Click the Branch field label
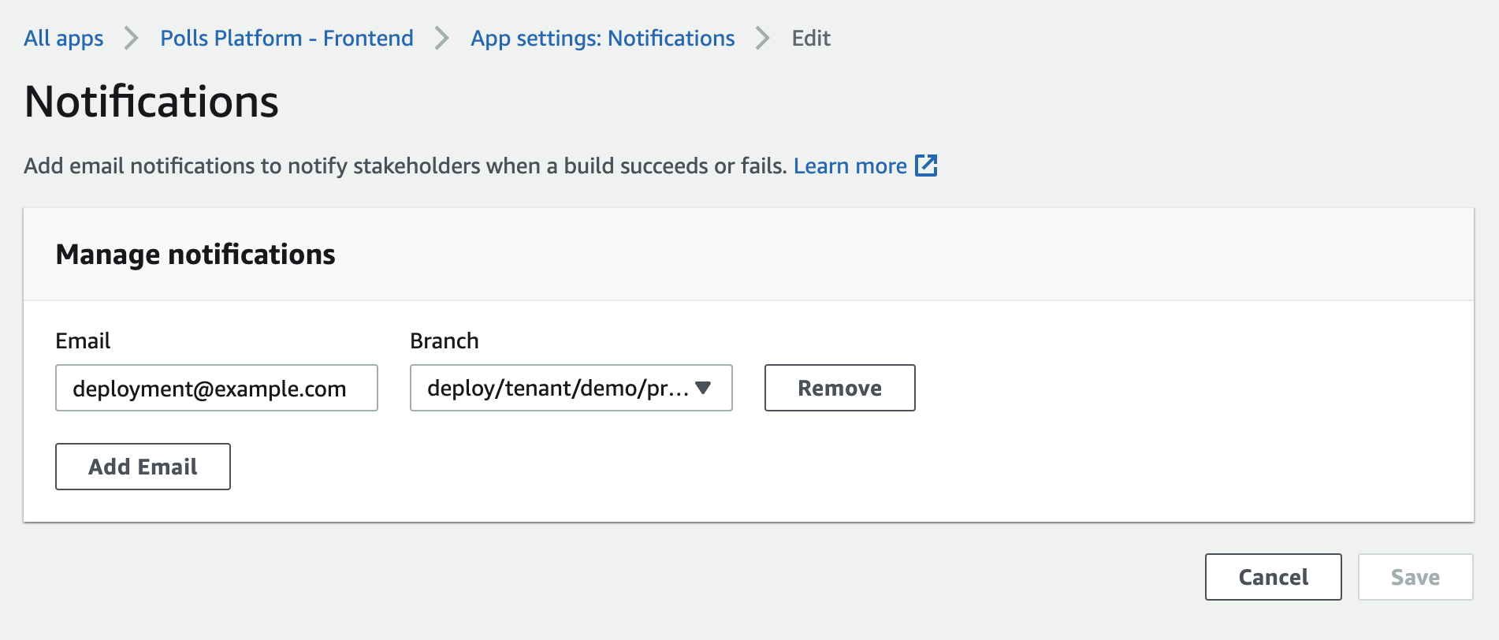This screenshot has height=640, width=1499. pos(444,340)
